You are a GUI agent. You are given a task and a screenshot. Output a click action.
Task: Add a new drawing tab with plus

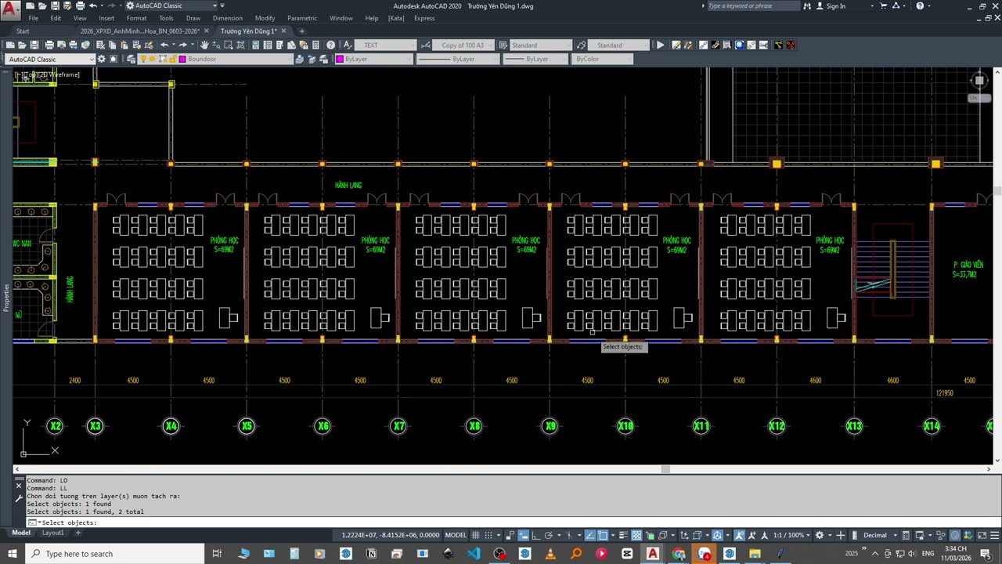(302, 31)
